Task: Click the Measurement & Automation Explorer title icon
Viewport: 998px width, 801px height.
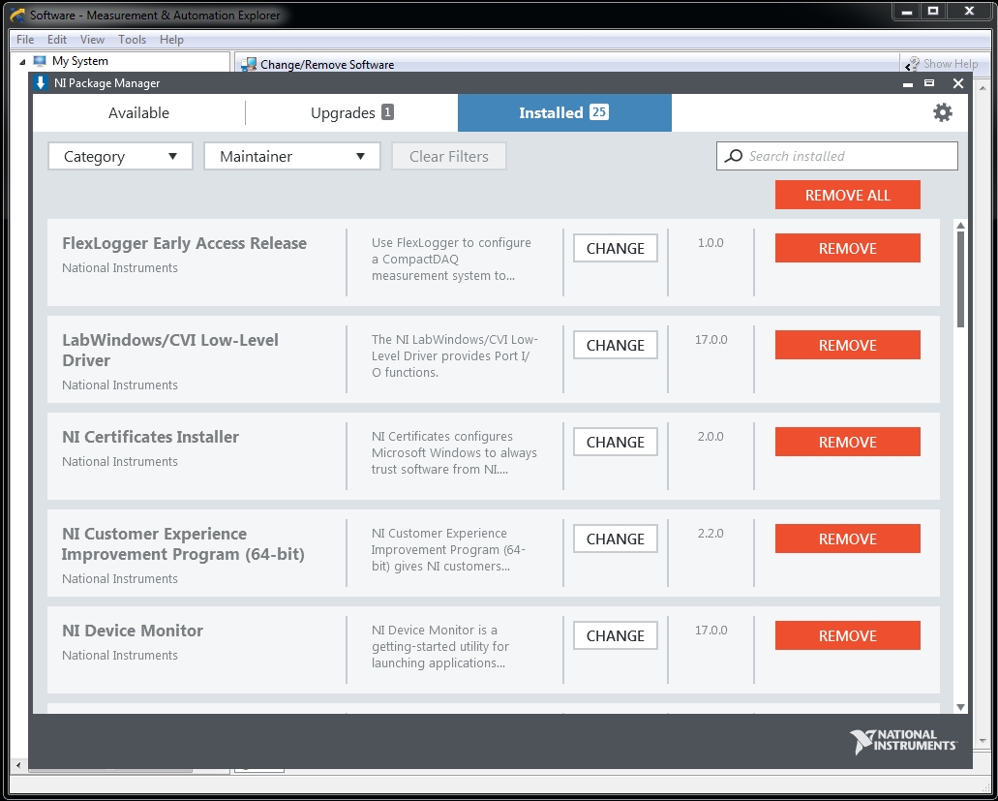Action: click(17, 15)
